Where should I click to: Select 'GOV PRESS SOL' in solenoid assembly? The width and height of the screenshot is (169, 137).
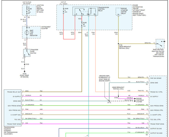pyautogui.click(x=15, y=110)
